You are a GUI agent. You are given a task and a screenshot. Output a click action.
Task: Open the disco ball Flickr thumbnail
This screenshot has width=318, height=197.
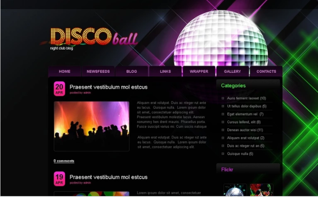[x=235, y=190]
